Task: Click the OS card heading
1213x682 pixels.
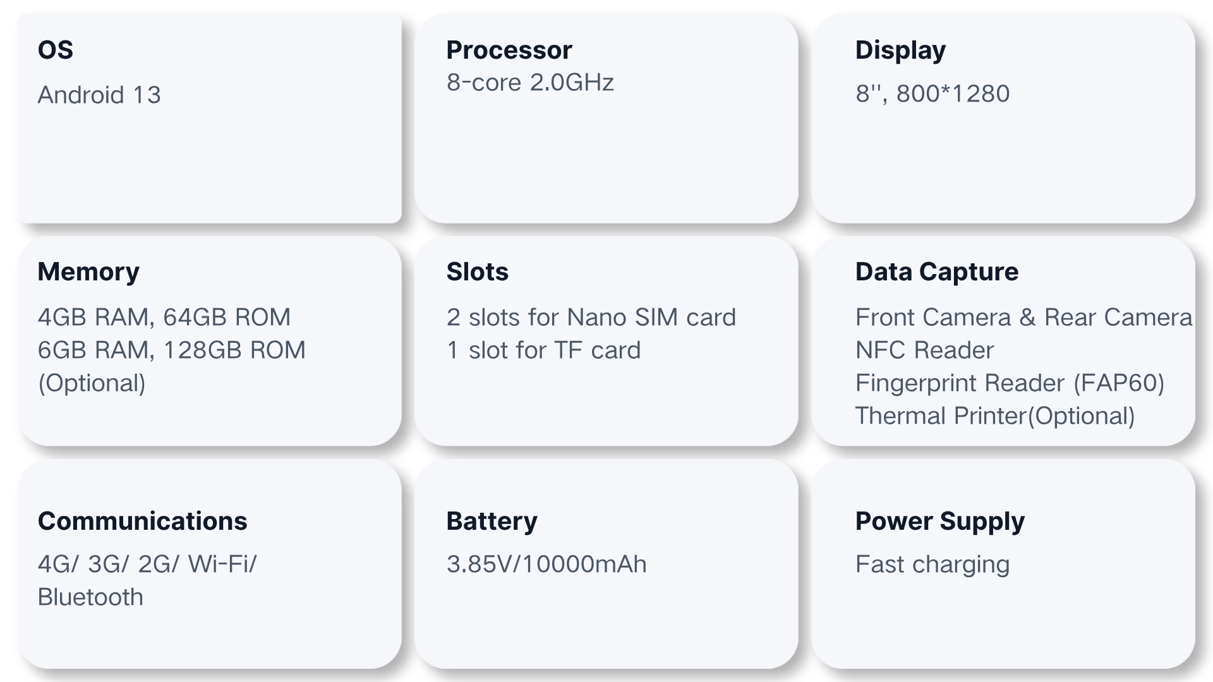Action: pos(56,50)
